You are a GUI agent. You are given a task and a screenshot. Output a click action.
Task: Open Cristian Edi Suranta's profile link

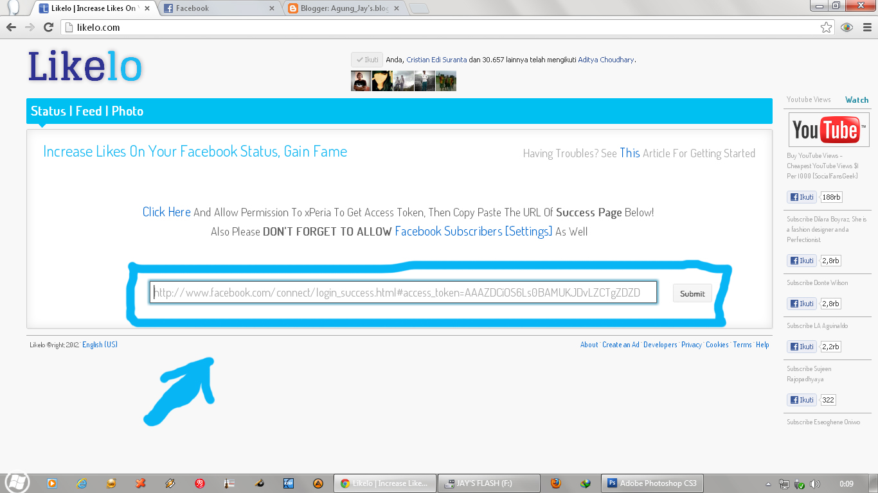(436, 60)
